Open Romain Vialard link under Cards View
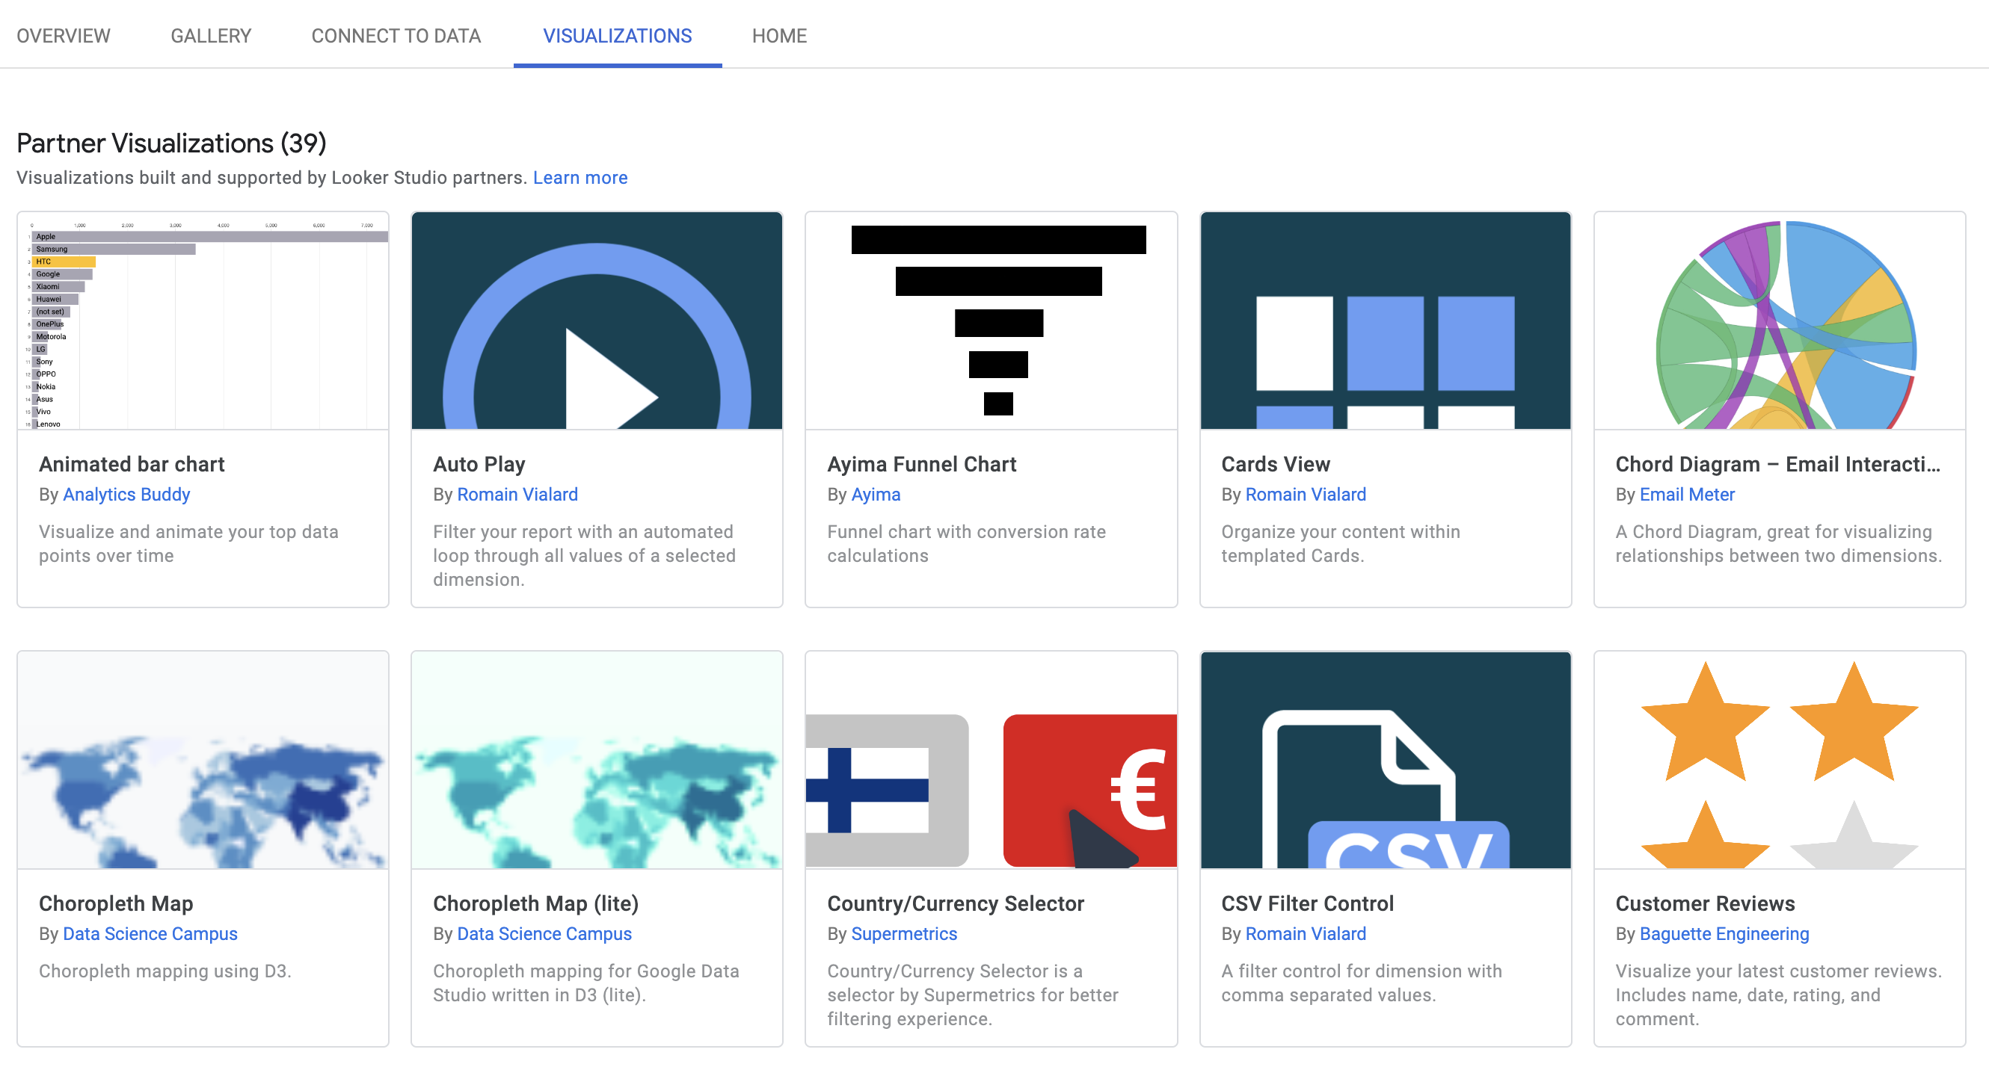Screen dimensions: 1989x1070 point(1306,495)
